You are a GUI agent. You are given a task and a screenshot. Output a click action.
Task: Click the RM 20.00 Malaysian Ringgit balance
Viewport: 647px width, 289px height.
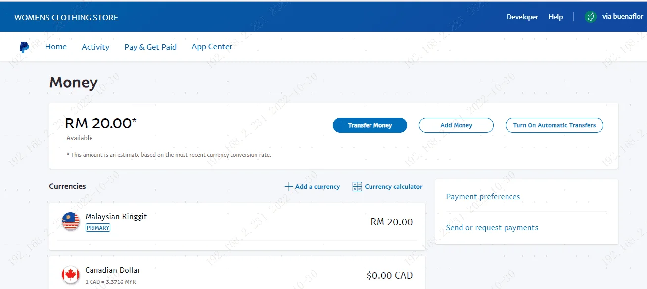[x=392, y=222]
